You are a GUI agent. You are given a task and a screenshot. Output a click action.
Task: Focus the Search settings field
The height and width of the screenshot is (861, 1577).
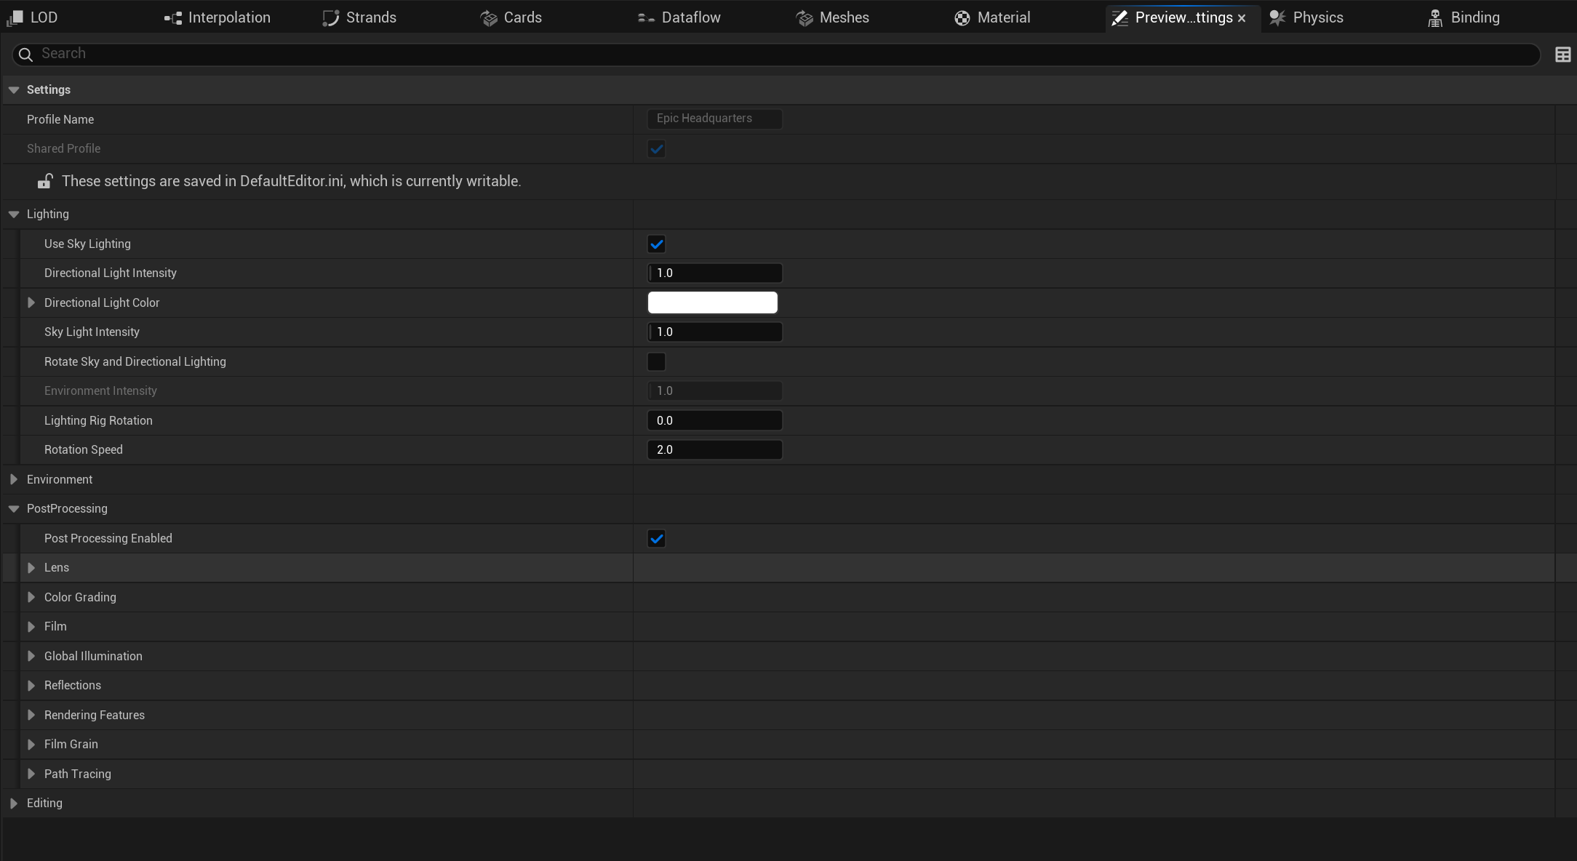click(x=776, y=54)
